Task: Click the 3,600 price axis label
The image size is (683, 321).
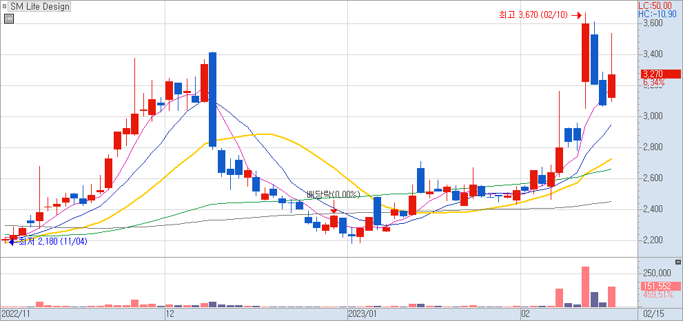Action: [653, 23]
